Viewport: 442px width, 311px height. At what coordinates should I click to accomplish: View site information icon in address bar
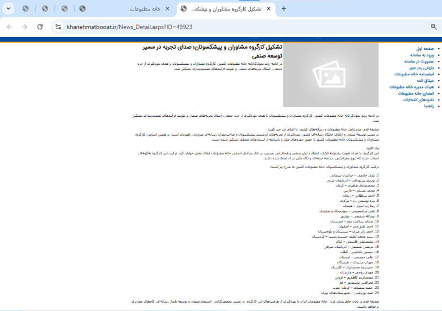(59, 27)
